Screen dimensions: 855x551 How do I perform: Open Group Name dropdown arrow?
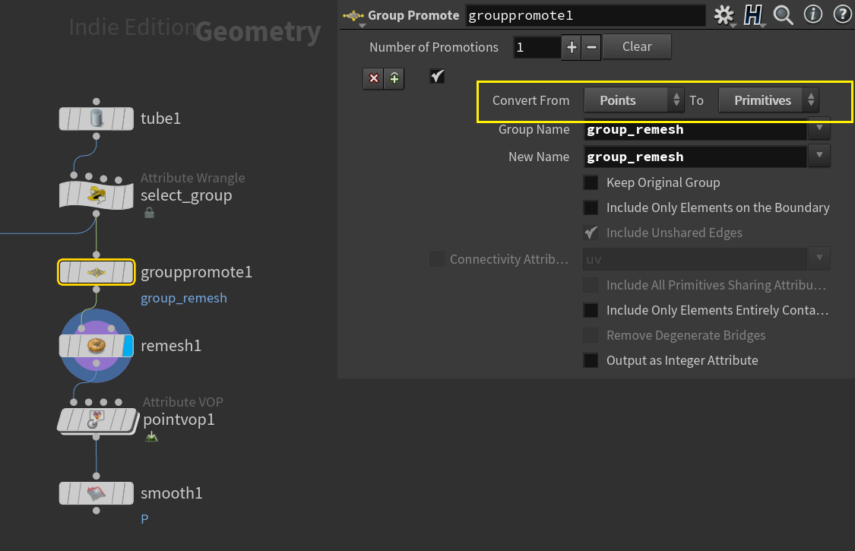click(x=819, y=128)
